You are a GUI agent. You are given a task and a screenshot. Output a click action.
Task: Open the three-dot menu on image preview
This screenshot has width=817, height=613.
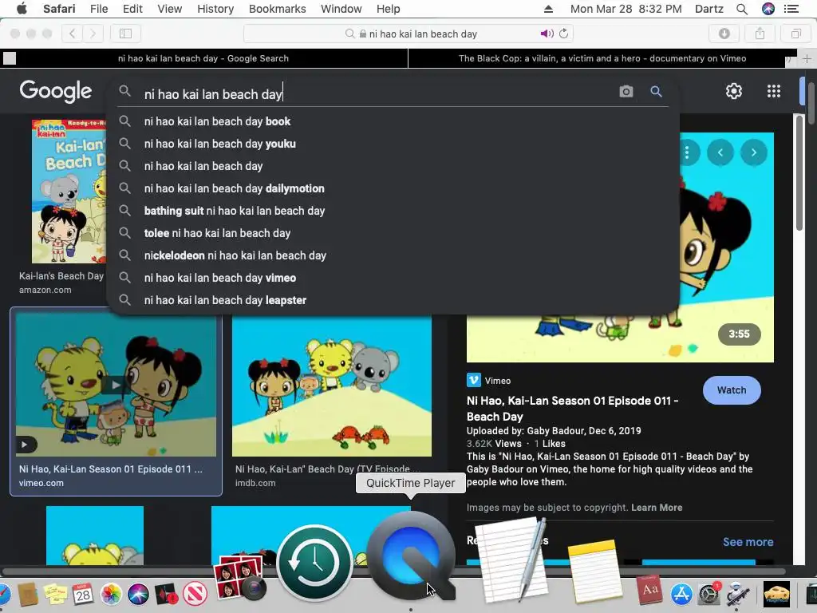pos(687,152)
